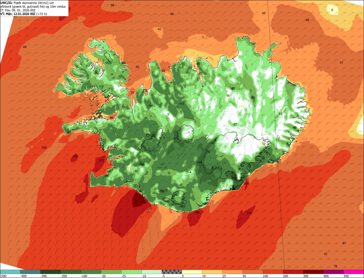Viewport: 364px width, 278px height.
Task: Click the light teal legend swatch above -500
Action: [10, 271]
